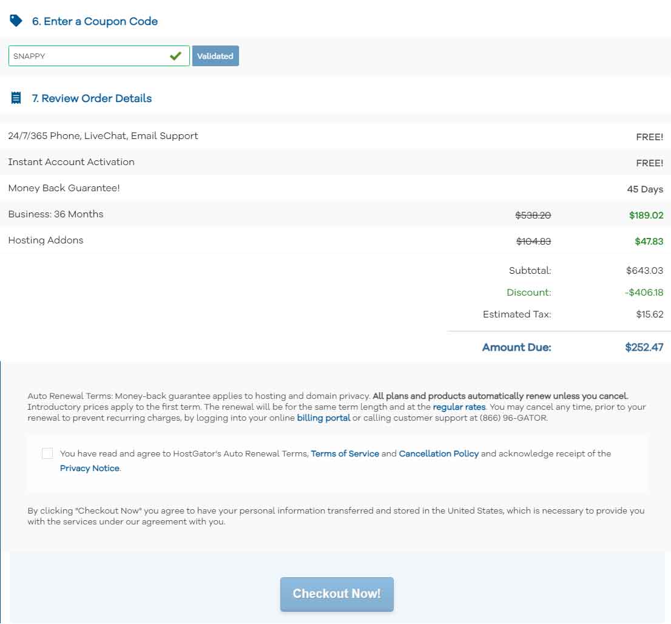The width and height of the screenshot is (671, 624).
Task: Open the regular rates link
Action: pyautogui.click(x=459, y=407)
